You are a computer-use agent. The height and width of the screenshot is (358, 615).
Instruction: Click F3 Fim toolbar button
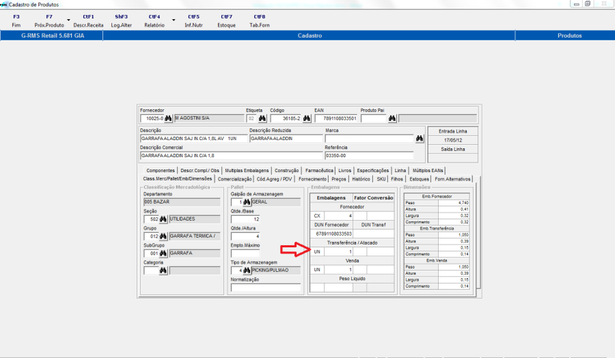pos(16,20)
